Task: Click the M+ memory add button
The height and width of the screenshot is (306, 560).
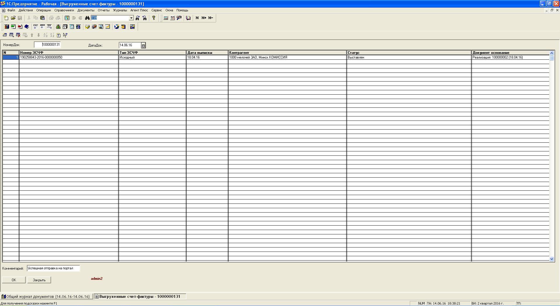Action: 204,18
